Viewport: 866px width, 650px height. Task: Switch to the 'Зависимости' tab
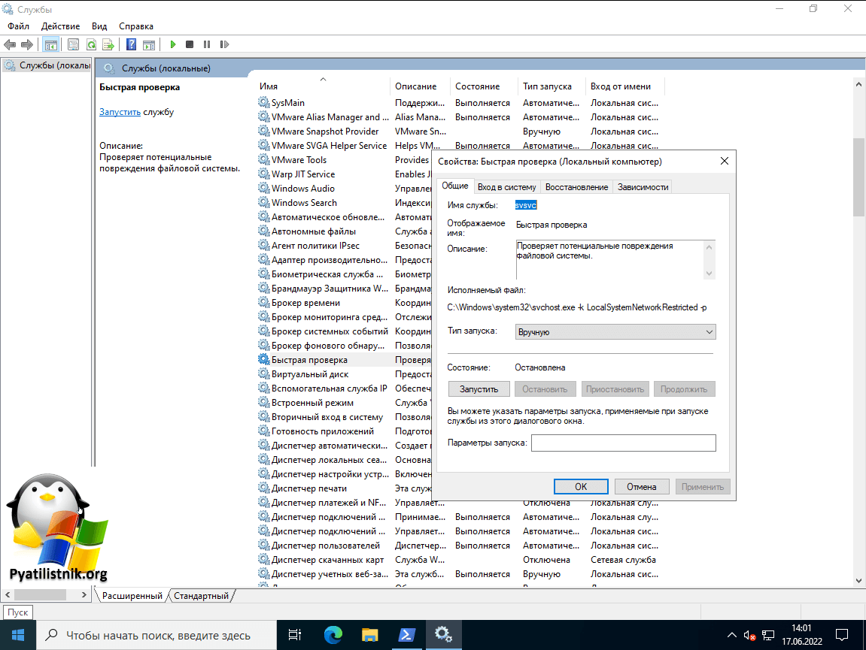pos(643,187)
